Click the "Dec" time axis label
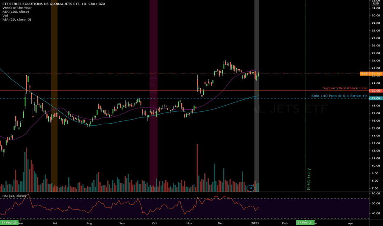 [x=220, y=223]
